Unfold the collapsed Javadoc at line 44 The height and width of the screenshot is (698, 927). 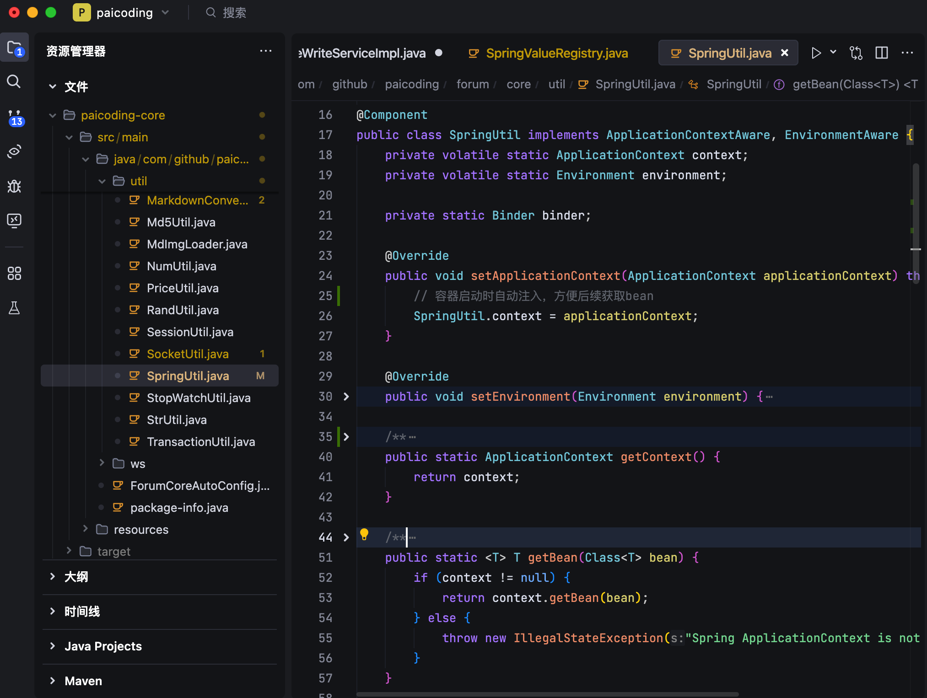click(x=346, y=537)
